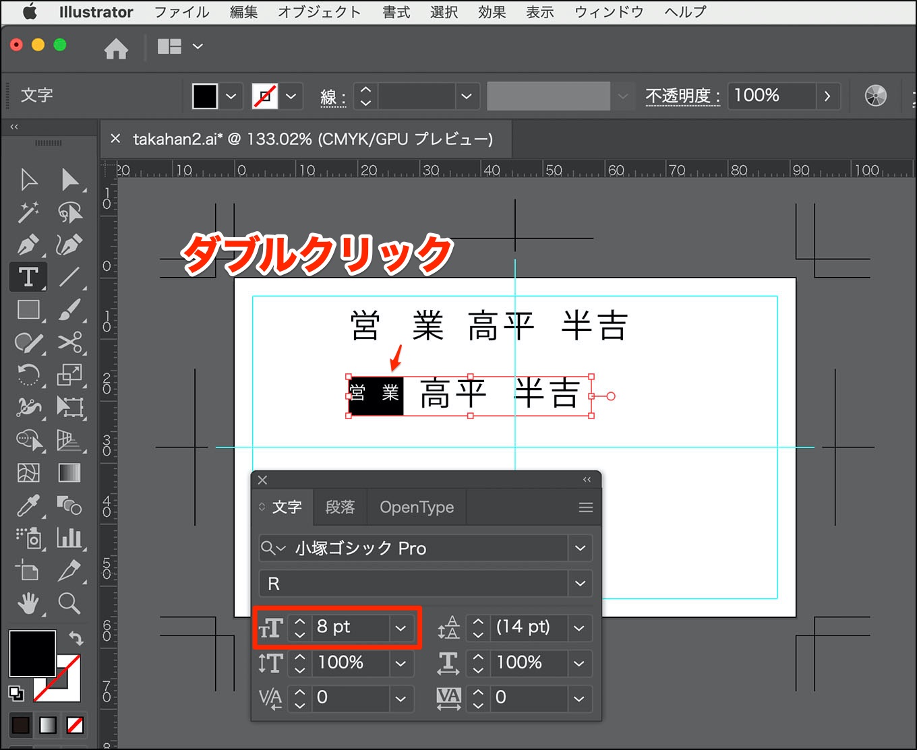Select the Hand tool

click(x=28, y=603)
